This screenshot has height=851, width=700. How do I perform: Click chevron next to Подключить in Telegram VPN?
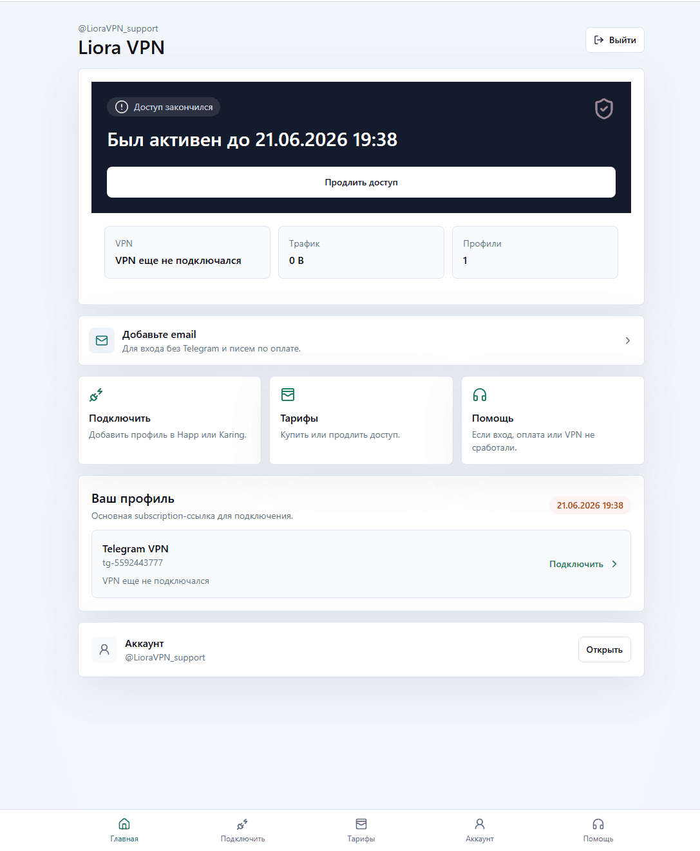(x=614, y=564)
